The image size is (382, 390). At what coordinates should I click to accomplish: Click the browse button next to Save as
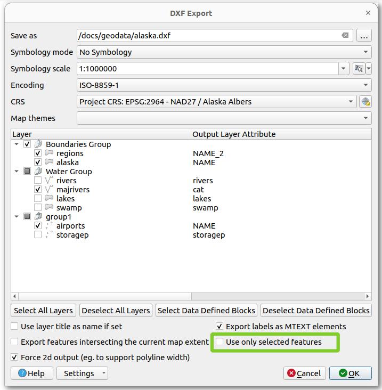pyautogui.click(x=364, y=36)
